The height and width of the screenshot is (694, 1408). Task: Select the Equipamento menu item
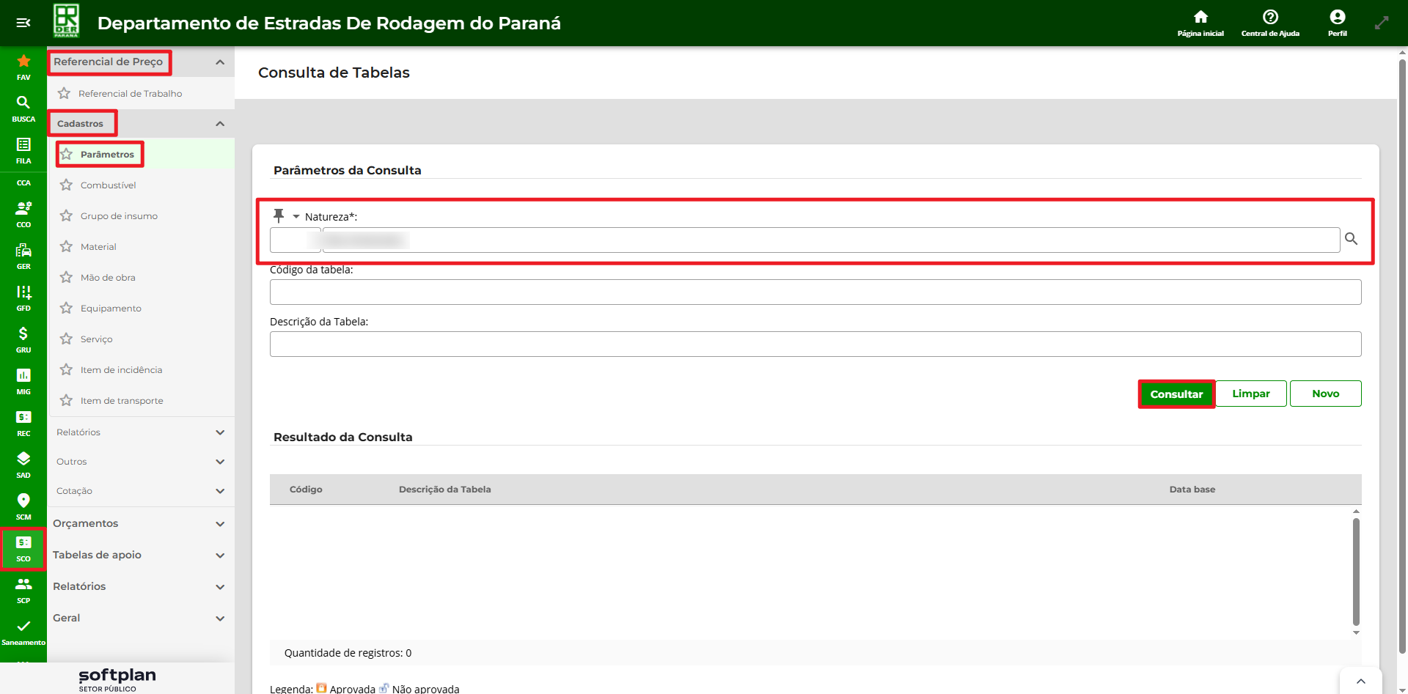(111, 309)
